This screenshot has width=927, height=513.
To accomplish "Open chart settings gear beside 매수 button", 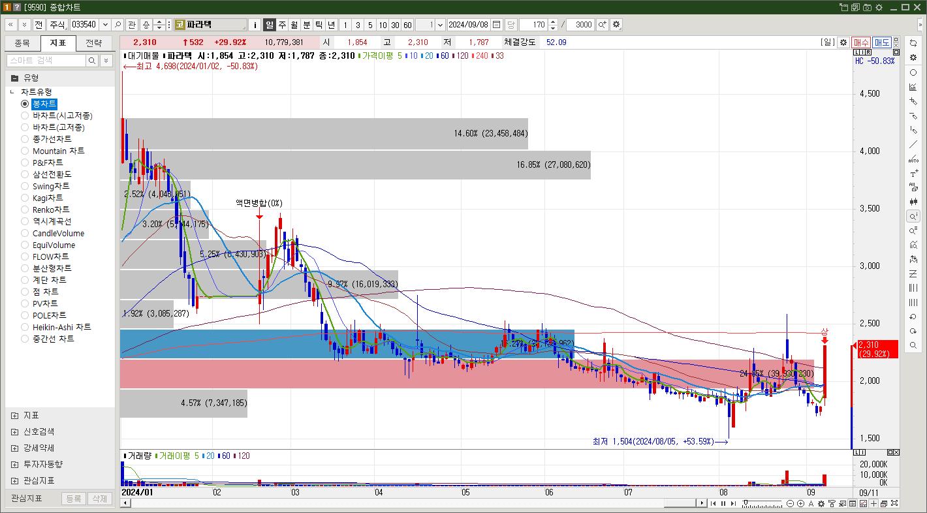I will tap(843, 42).
